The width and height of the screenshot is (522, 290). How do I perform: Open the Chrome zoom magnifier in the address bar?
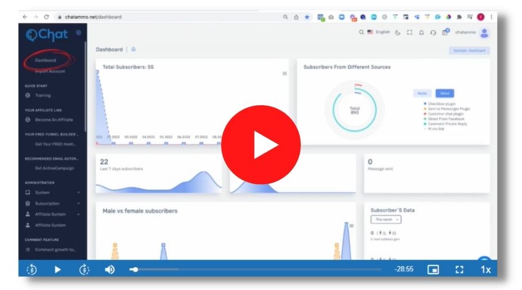(285, 17)
